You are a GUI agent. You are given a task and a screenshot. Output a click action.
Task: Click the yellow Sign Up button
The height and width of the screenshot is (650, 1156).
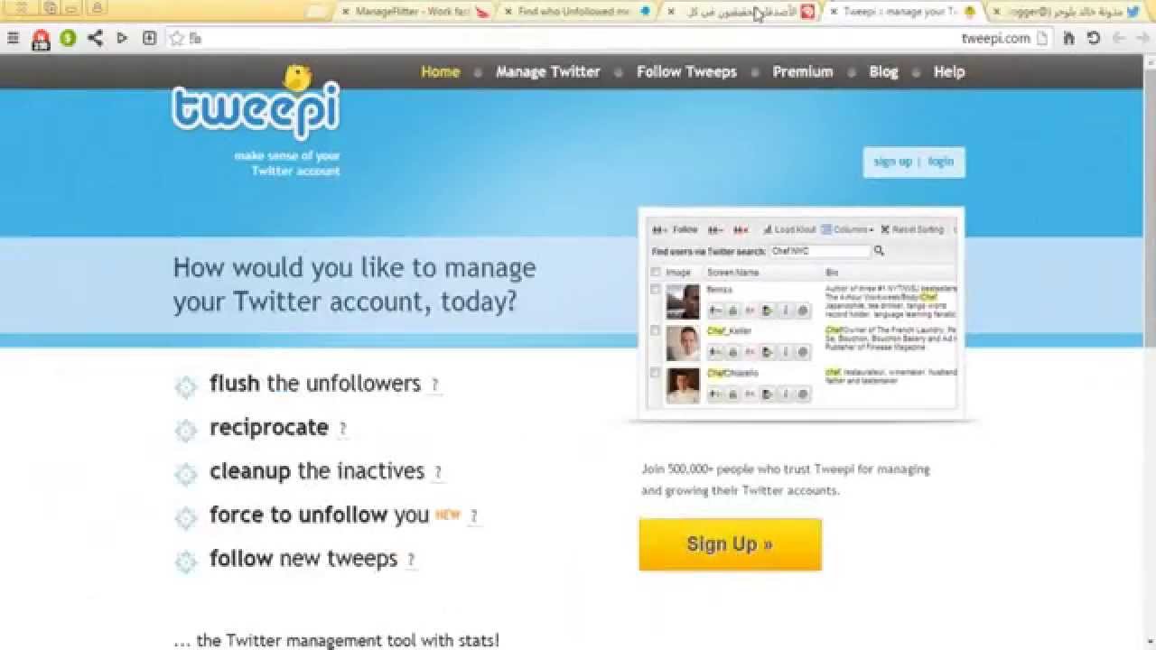(731, 544)
